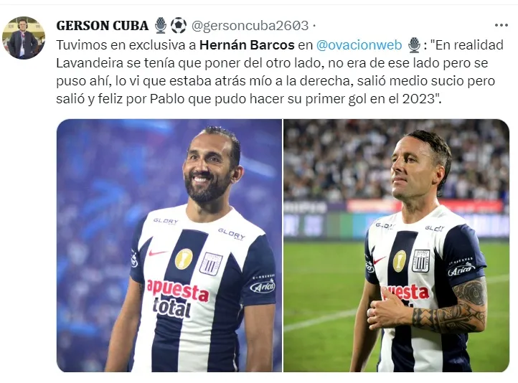This screenshot has width=518, height=383.
Task: Click the apuesta total sponsor on left jersey
Action: (x=177, y=298)
